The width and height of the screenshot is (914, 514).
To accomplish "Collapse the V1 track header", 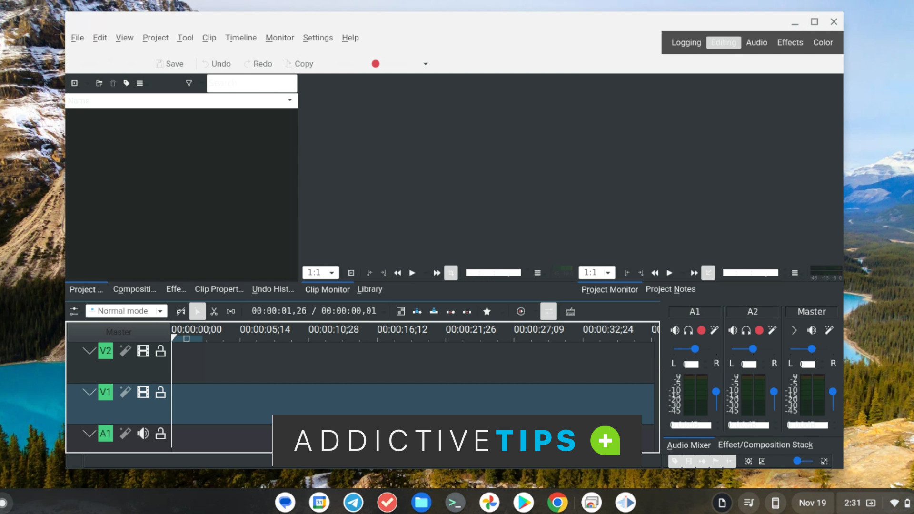I will 89,392.
